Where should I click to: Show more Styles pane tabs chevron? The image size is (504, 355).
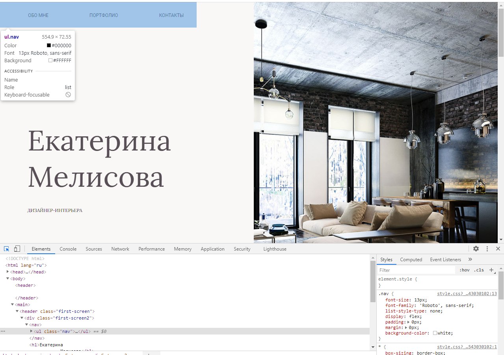coord(470,259)
